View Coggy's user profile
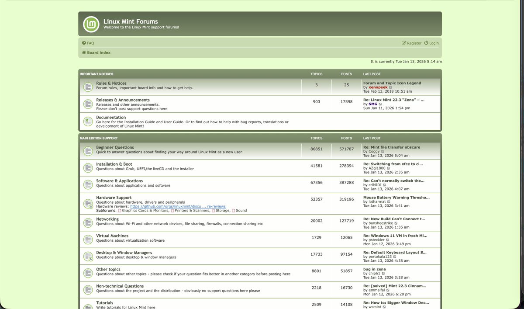The height and width of the screenshot is (309, 524). (x=374, y=152)
